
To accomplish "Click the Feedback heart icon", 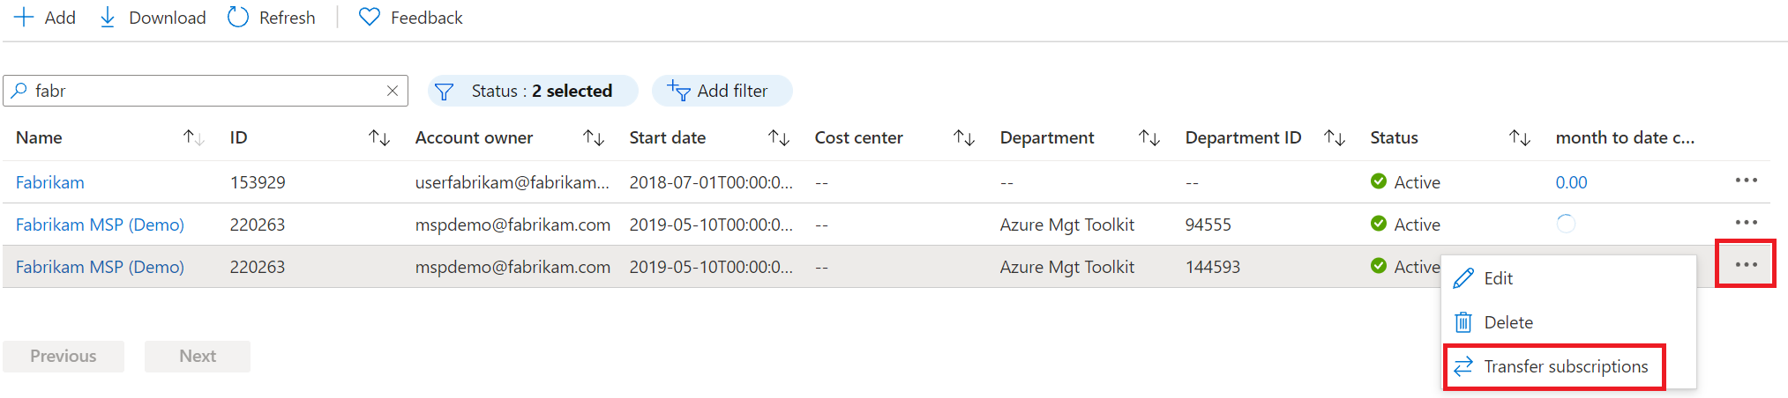I will [370, 18].
